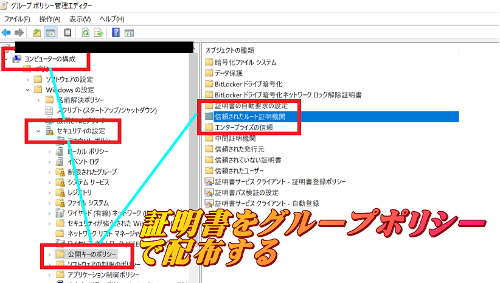
Task: Expand the 公開キーのポリシー node
Action: 49,254
